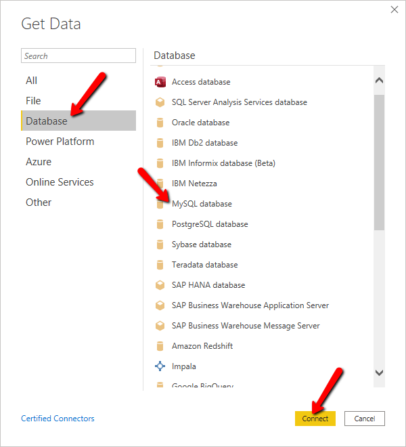Select the Database category
This screenshot has height=447, width=406.
tap(78, 121)
